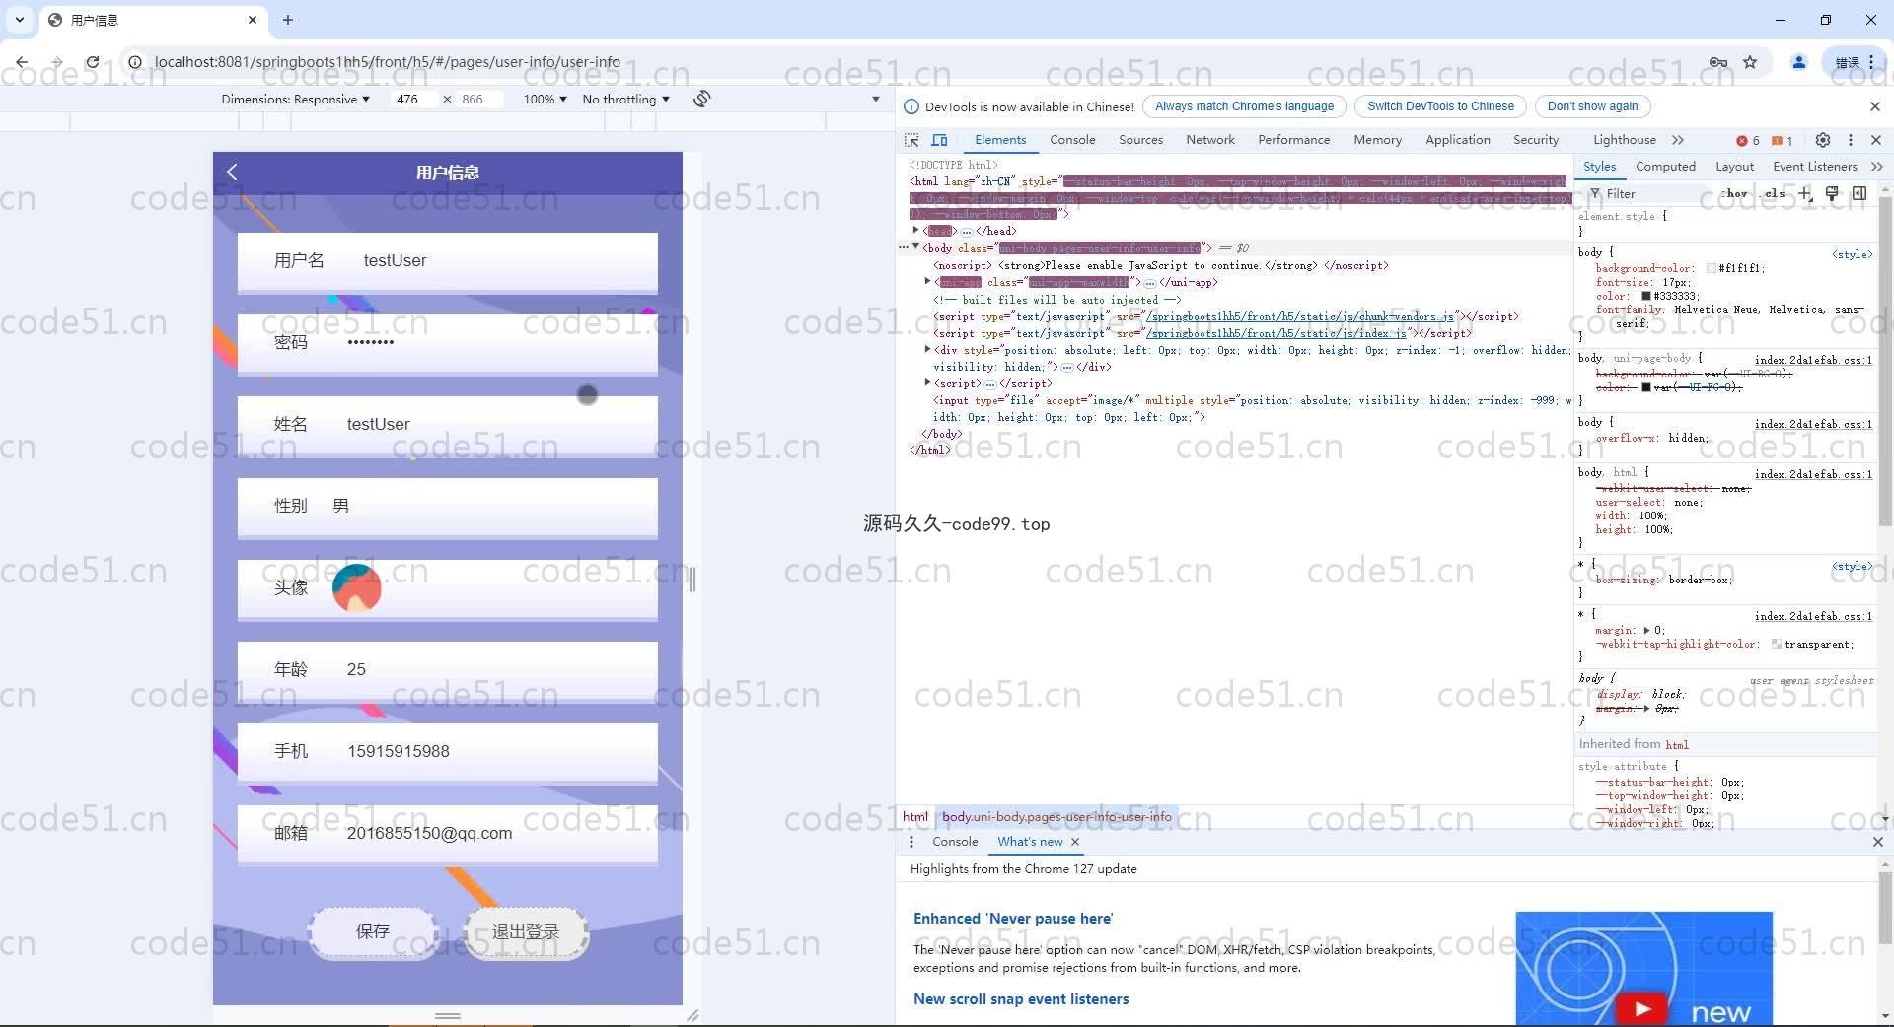Open the tab search dropdown chevron
Viewport: 1894px width, 1027px height.
pyautogui.click(x=20, y=20)
